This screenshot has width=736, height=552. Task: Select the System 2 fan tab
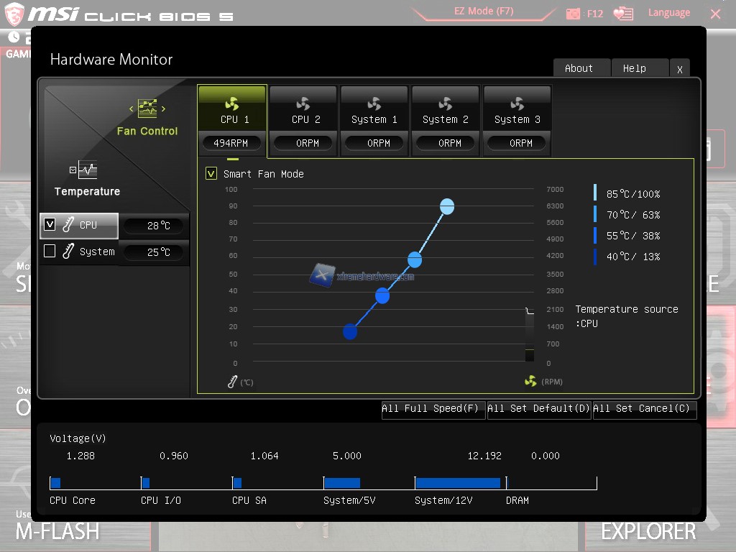[445, 119]
